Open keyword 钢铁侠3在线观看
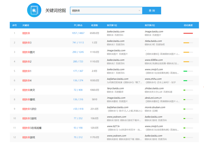Viewport: 204px width, 143px height. click(32, 128)
